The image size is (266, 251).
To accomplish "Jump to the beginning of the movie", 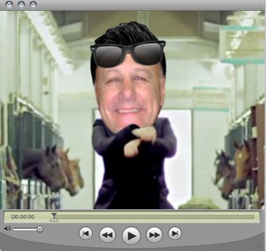I will point(86,233).
